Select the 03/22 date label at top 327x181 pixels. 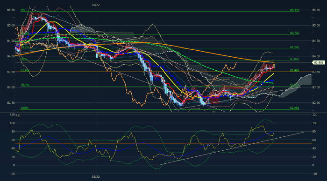point(96,5)
